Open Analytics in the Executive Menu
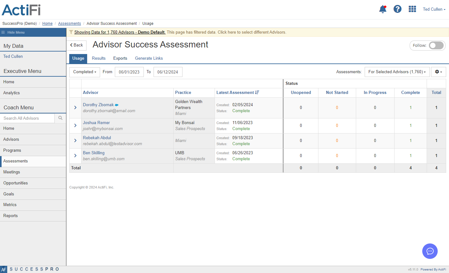Screen dimensions: 449x273 pyautogui.click(x=33, y=93)
